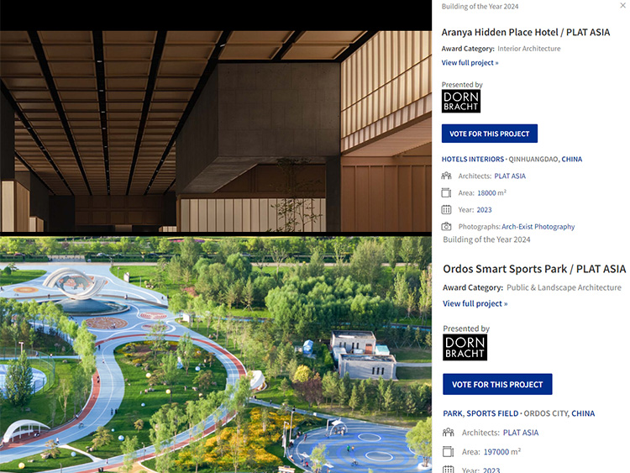
Task: Open the Arch-Exist Photography link
Action: coord(538,227)
